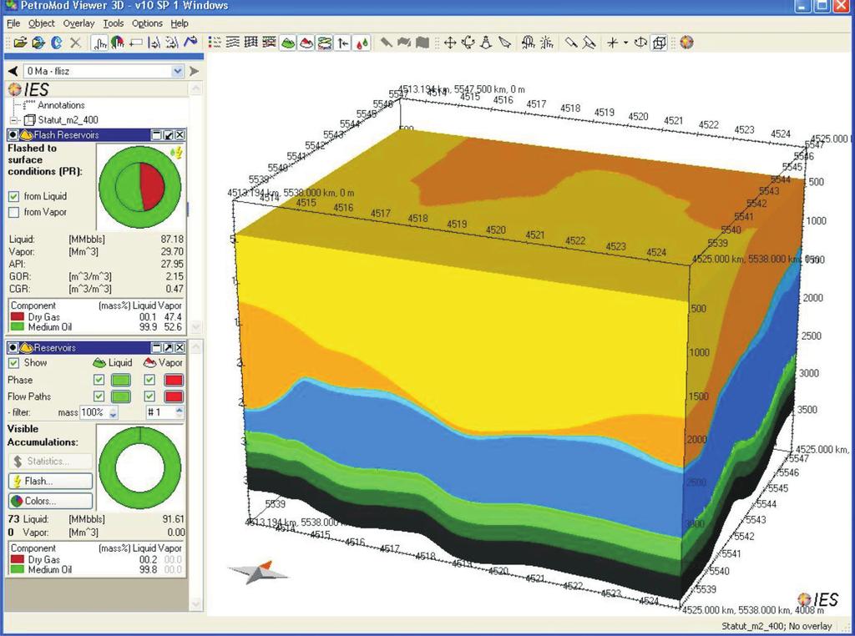
Task: Open the Options menu
Action: pyautogui.click(x=147, y=23)
